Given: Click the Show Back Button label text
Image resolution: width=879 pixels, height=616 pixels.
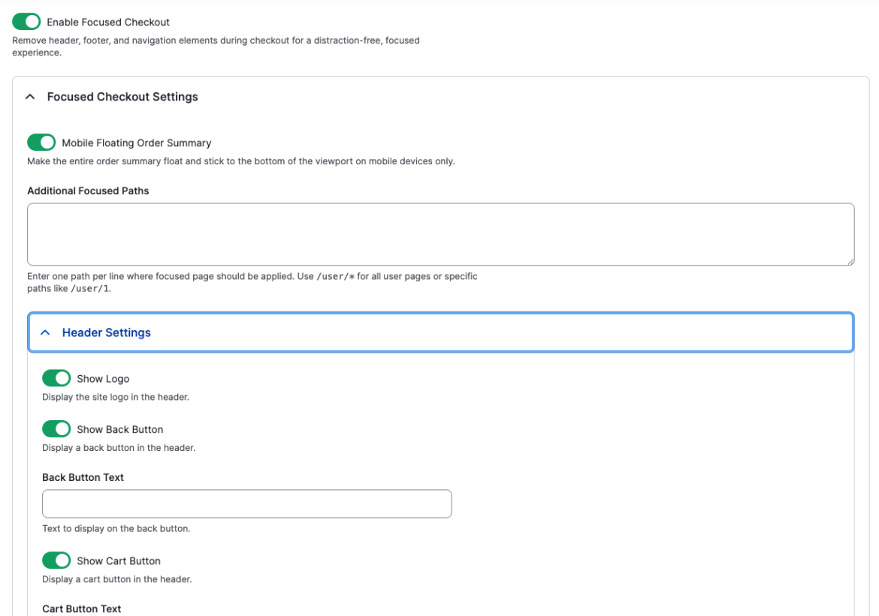Looking at the screenshot, I should point(120,428).
